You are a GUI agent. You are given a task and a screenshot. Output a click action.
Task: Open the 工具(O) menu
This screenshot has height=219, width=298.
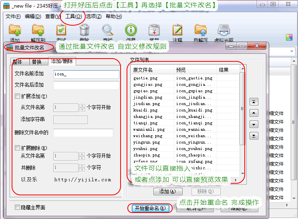74,16
